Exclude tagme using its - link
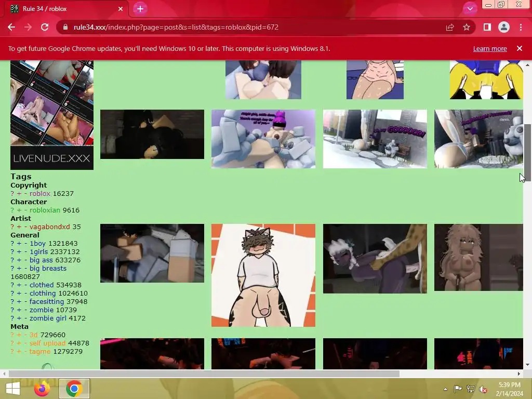The image size is (532, 399). pyautogui.click(x=25, y=352)
